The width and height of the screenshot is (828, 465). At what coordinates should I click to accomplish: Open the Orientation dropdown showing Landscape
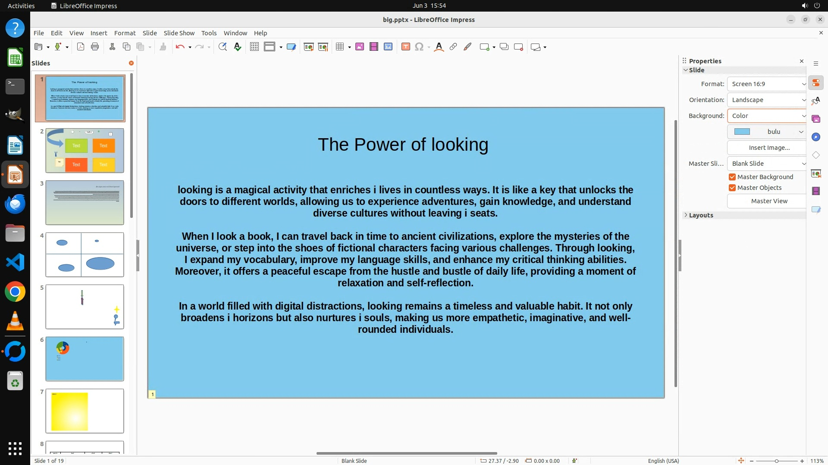point(767,100)
